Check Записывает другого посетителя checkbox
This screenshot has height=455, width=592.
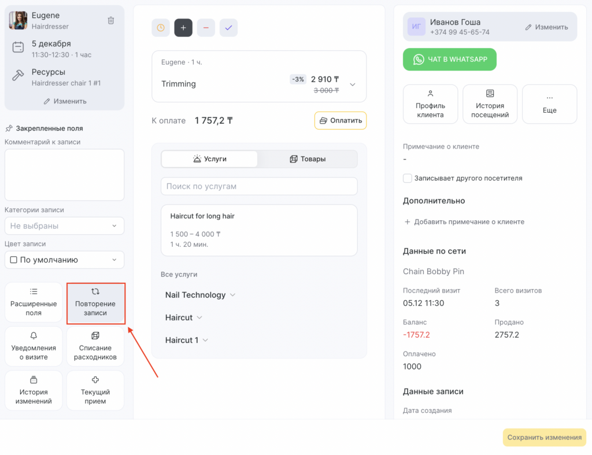click(x=408, y=178)
